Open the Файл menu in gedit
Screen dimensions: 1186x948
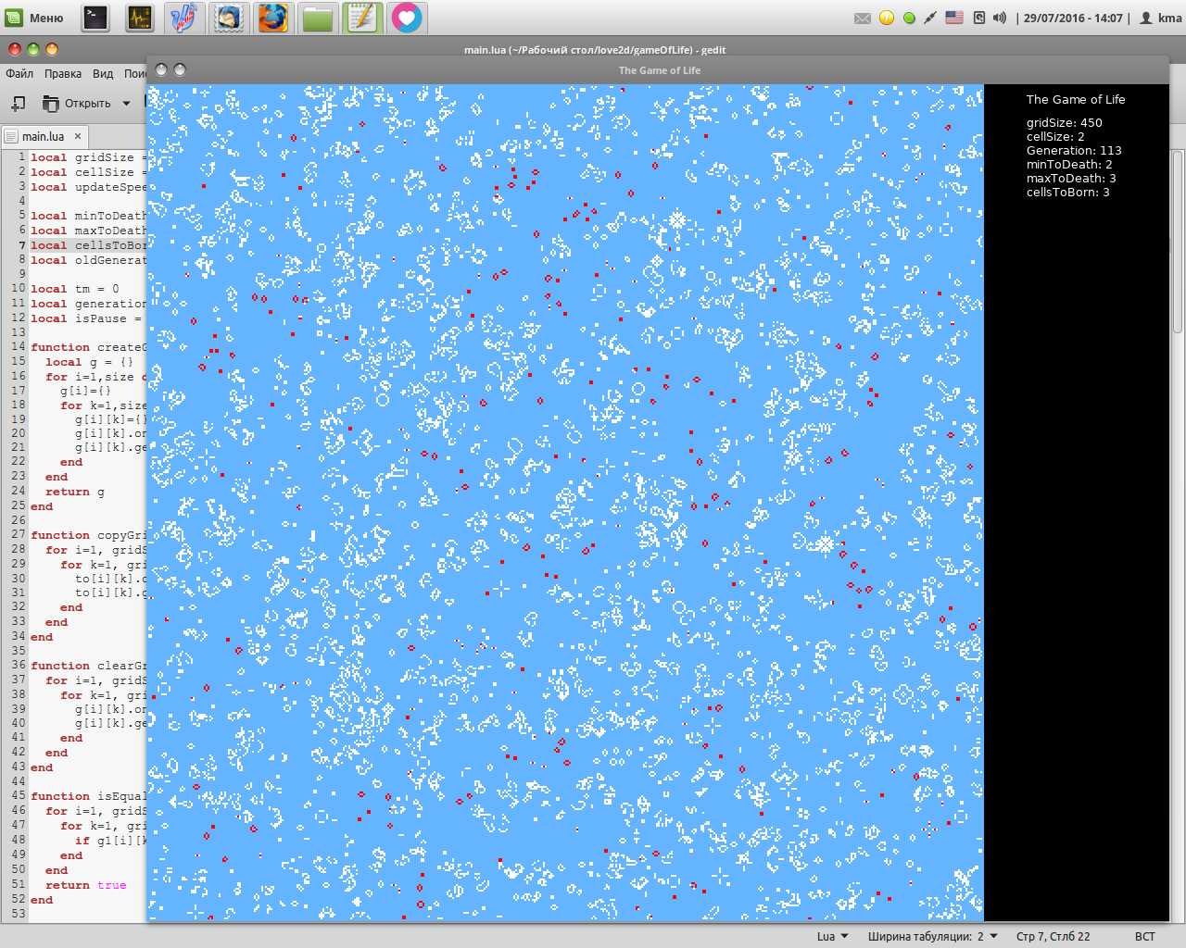pyautogui.click(x=19, y=73)
